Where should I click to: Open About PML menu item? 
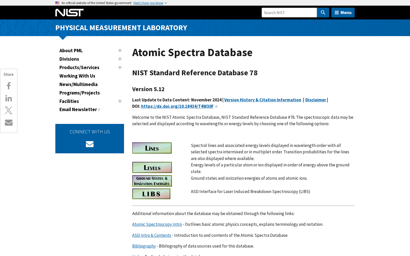[x=71, y=51]
